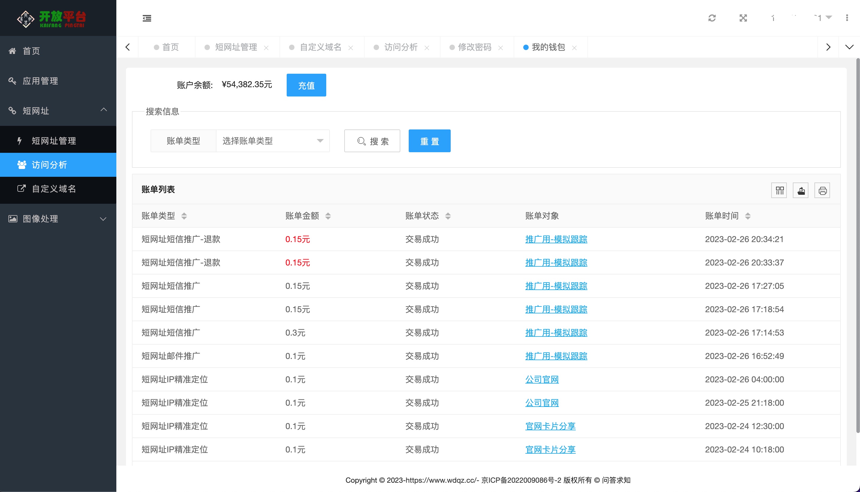
Task: Switch to the 修改密码 tab
Action: pyautogui.click(x=474, y=47)
